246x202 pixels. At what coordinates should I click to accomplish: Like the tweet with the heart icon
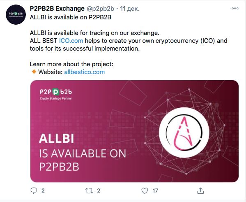145,190
